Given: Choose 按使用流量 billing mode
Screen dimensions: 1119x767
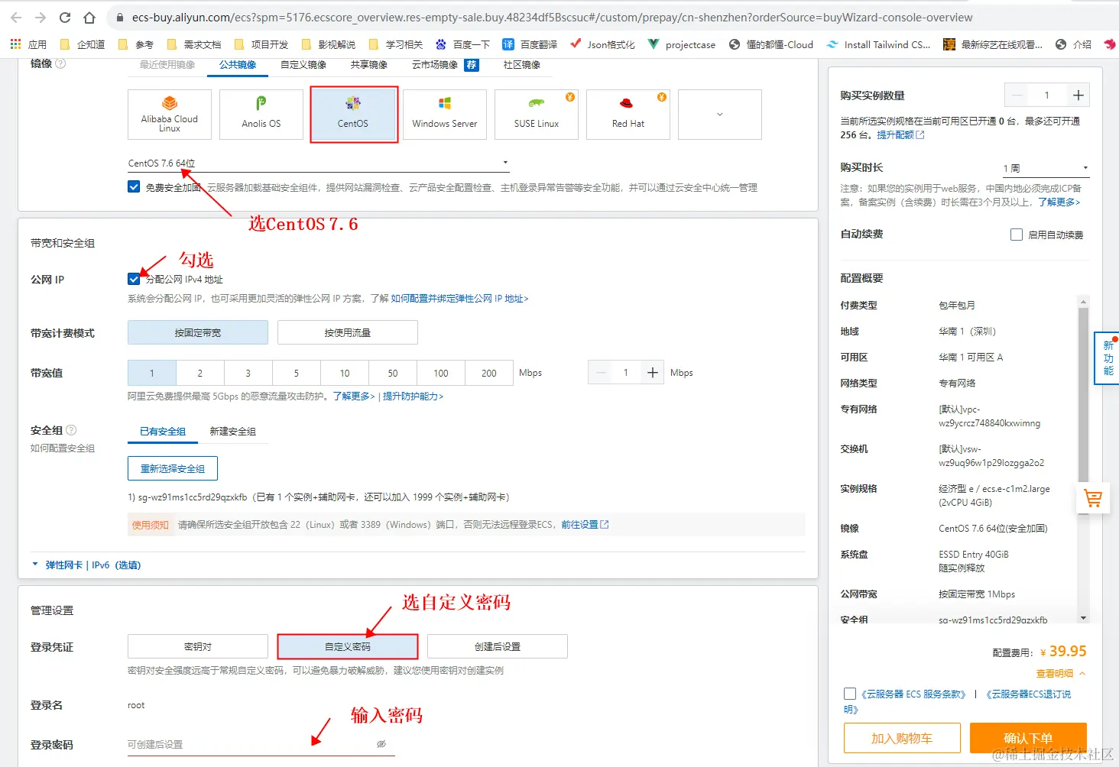Looking at the screenshot, I should 348,332.
